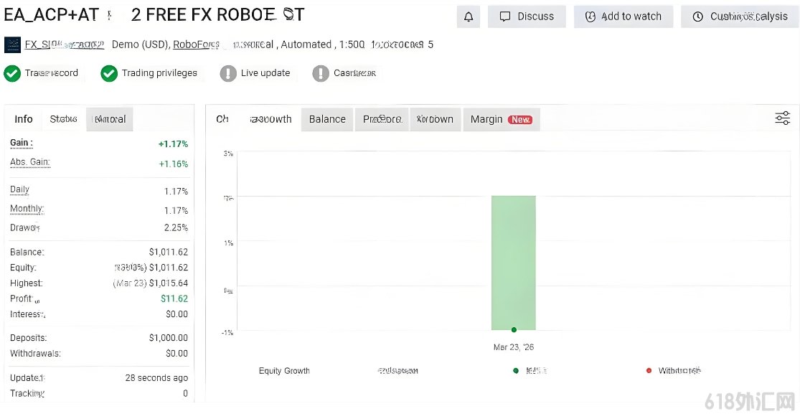Viewport: 800px width, 419px height.
Task: Select the +1.17% Gain value
Action: point(173,144)
